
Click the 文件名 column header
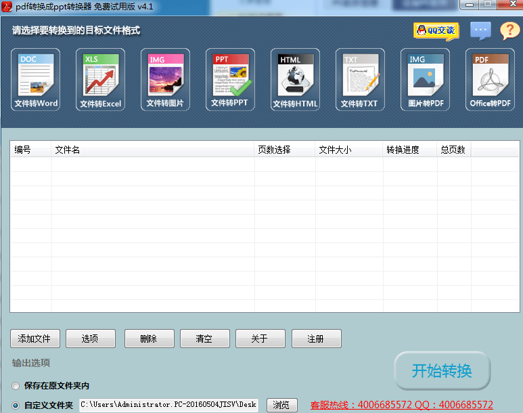point(153,150)
